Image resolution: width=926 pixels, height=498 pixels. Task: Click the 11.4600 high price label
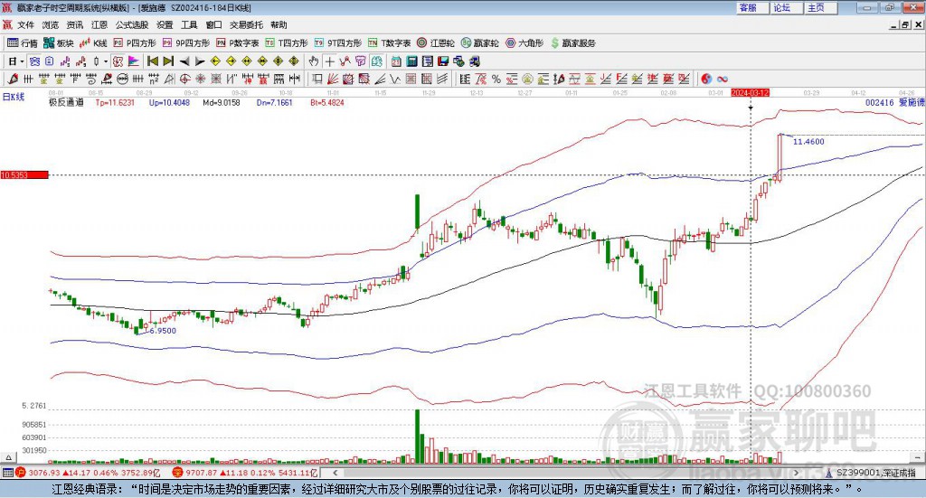808,142
